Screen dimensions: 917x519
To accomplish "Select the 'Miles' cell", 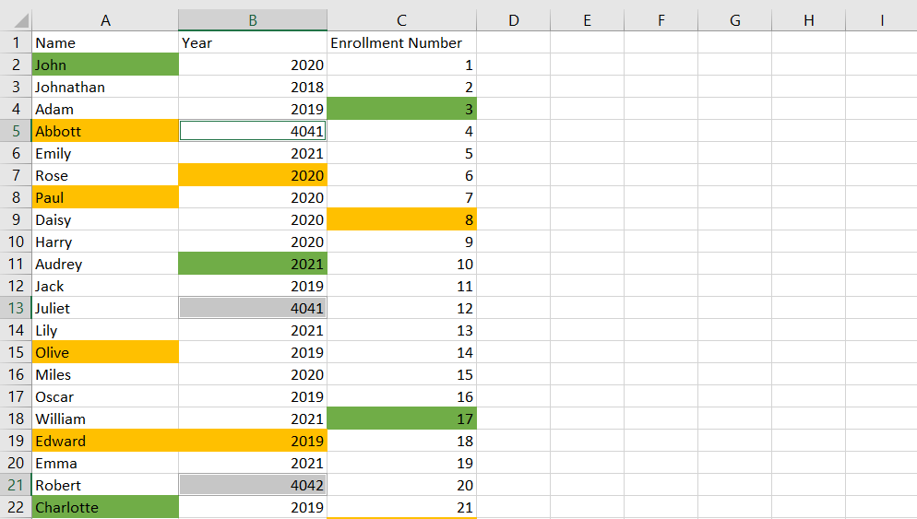I will pyautogui.click(x=105, y=374).
